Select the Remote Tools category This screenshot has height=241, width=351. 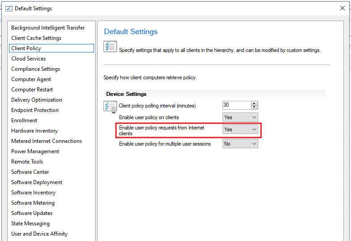click(x=27, y=162)
